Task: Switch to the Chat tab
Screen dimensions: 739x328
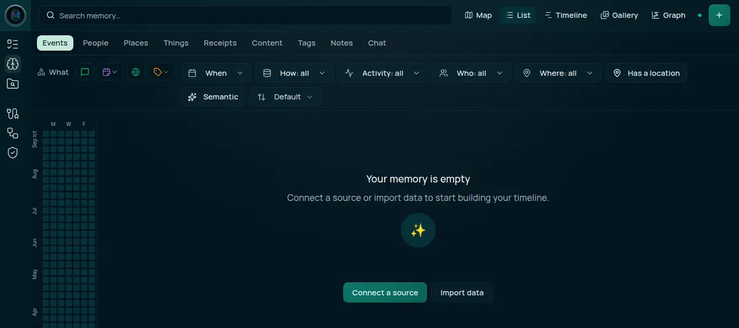Action: [377, 43]
